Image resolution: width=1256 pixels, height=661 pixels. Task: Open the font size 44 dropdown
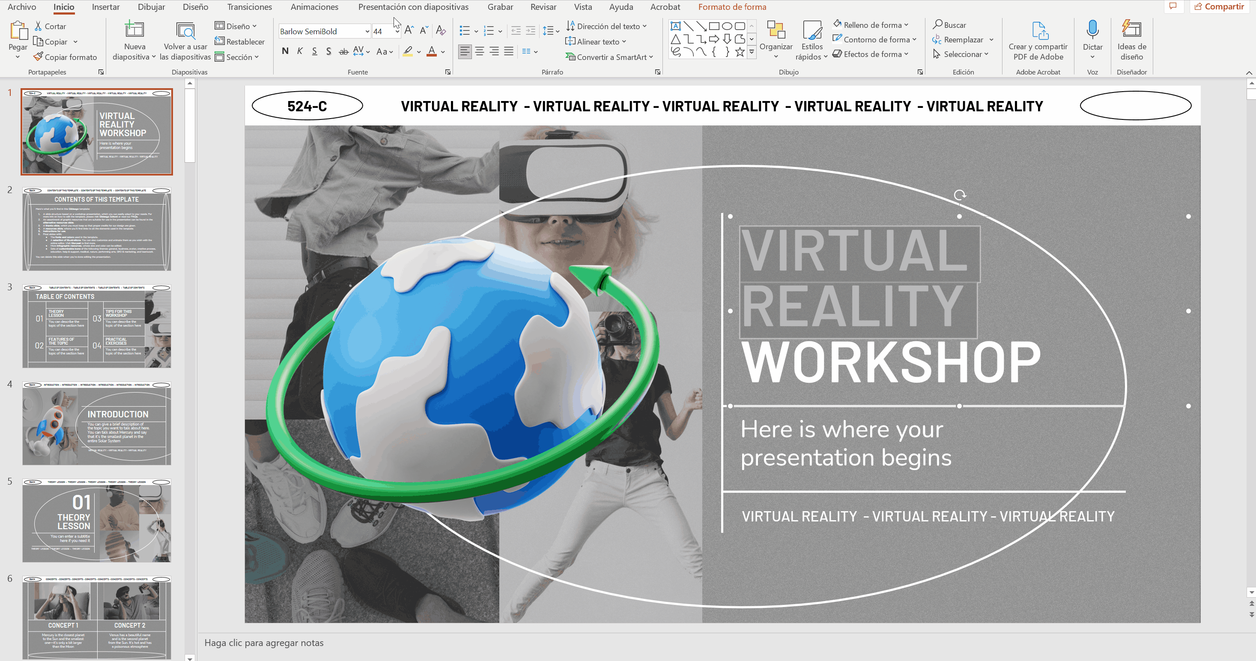397,31
